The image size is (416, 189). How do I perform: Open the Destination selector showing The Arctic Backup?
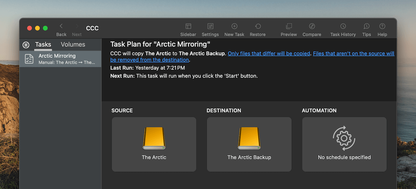pyautogui.click(x=249, y=144)
